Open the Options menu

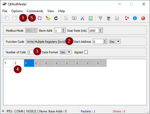17,11
